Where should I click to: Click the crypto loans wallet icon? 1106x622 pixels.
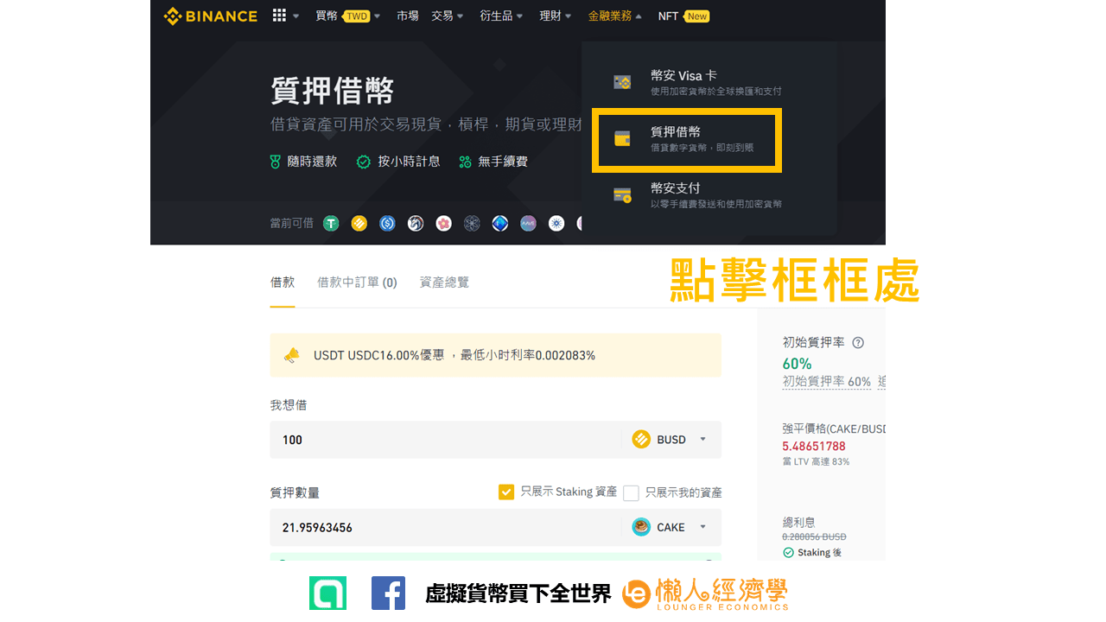[x=622, y=138]
